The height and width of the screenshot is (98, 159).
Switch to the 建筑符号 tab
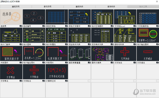[16, 7]
